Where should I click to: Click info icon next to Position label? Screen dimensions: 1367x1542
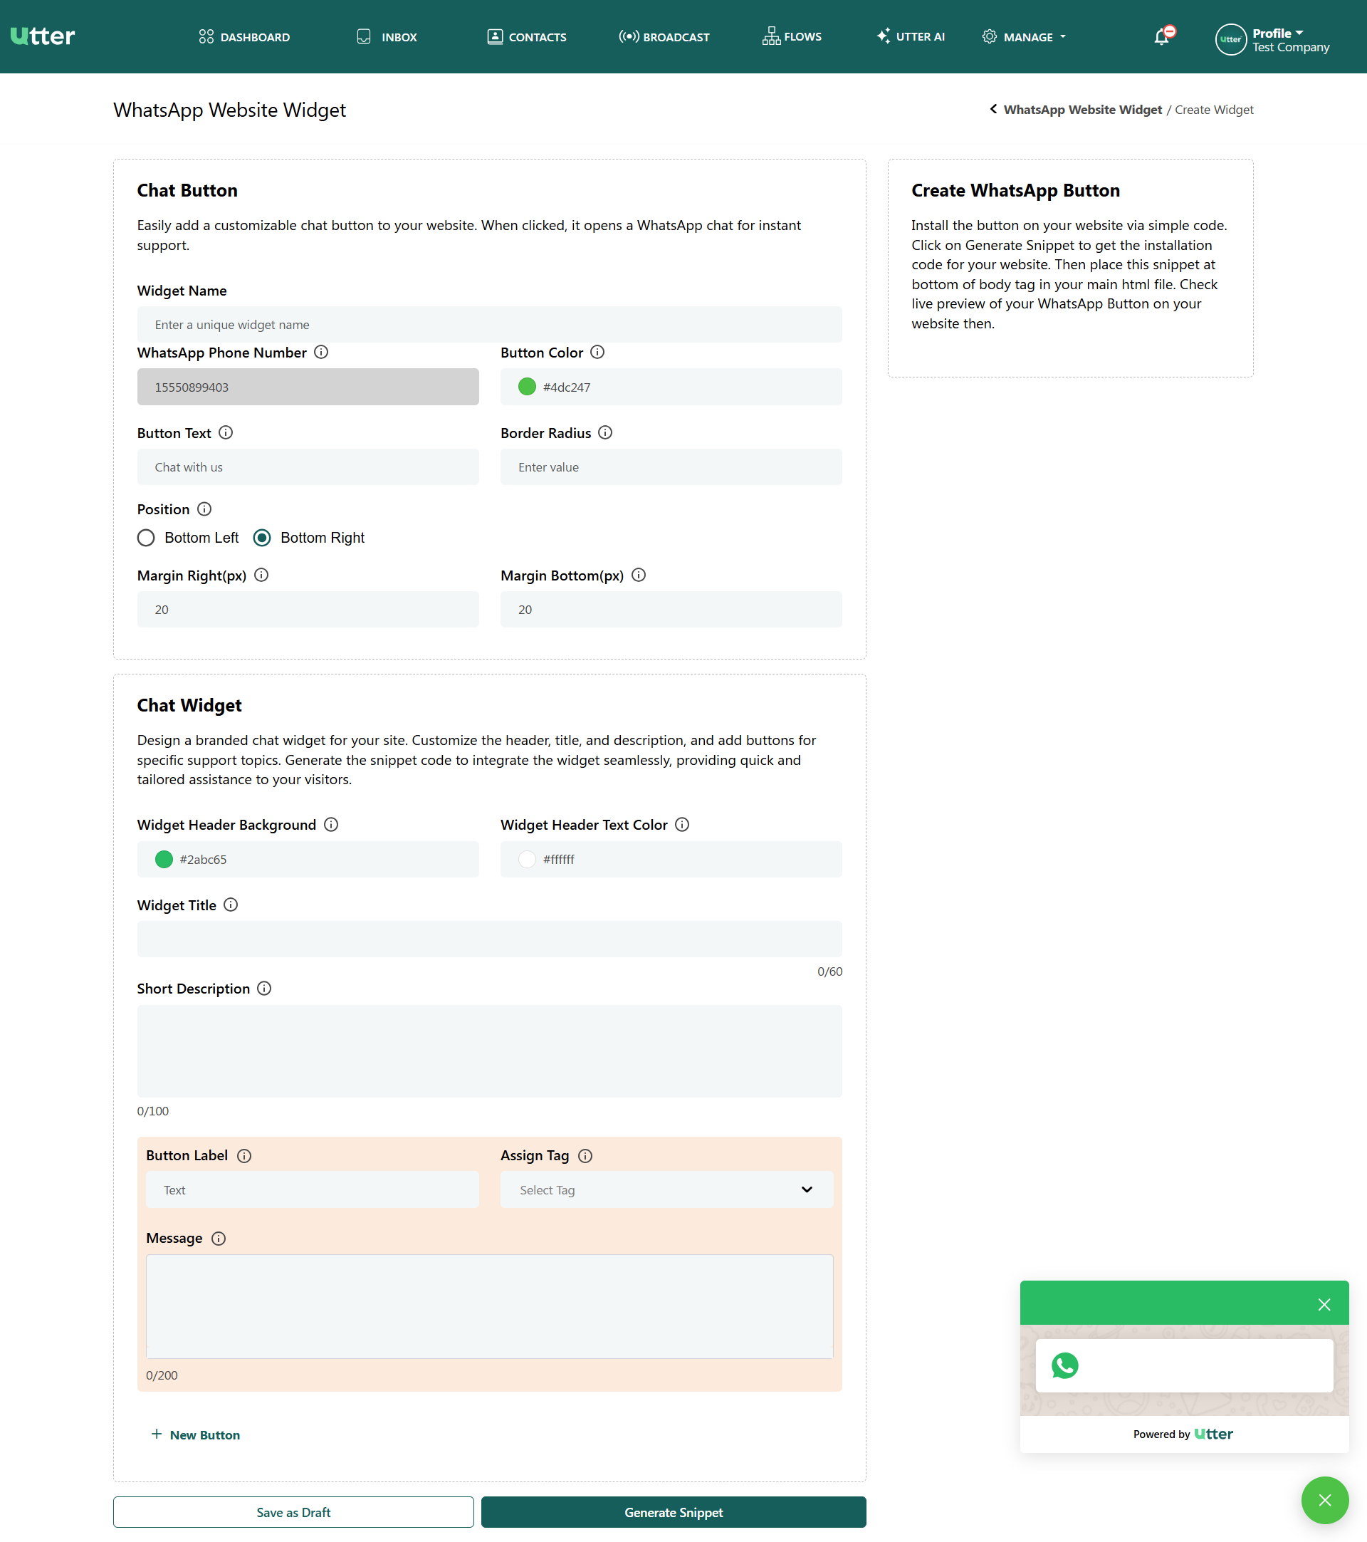coord(204,509)
